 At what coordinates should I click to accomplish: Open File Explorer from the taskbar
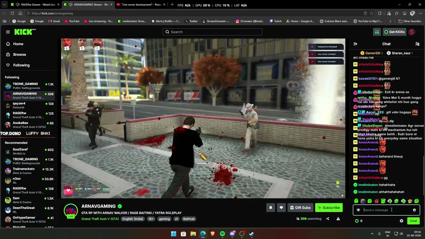pos(193,234)
